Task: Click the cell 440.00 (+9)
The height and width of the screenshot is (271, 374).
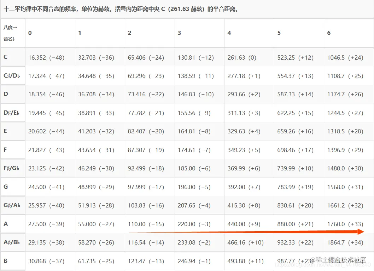Action: pyautogui.click(x=249, y=224)
